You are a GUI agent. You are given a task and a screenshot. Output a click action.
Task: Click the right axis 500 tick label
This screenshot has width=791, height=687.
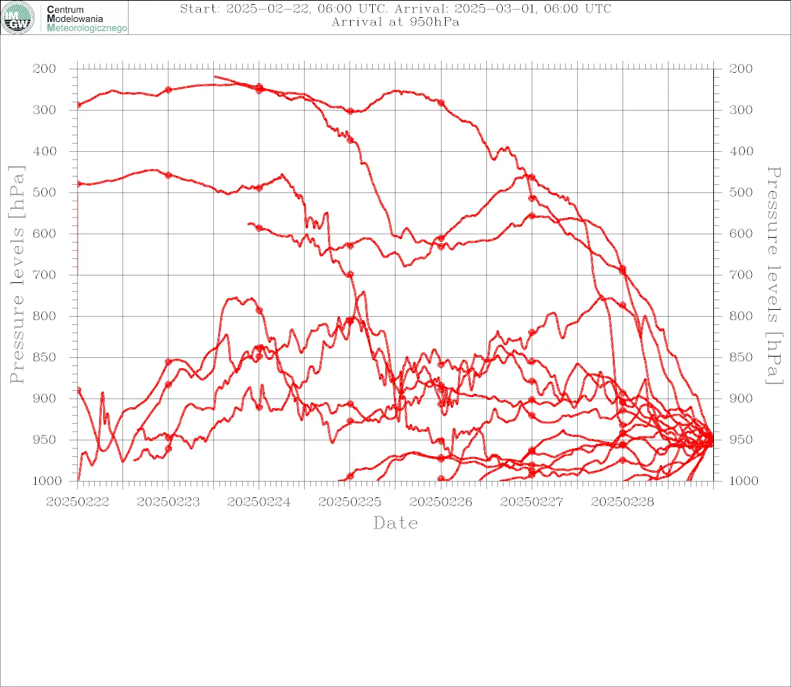[741, 192]
